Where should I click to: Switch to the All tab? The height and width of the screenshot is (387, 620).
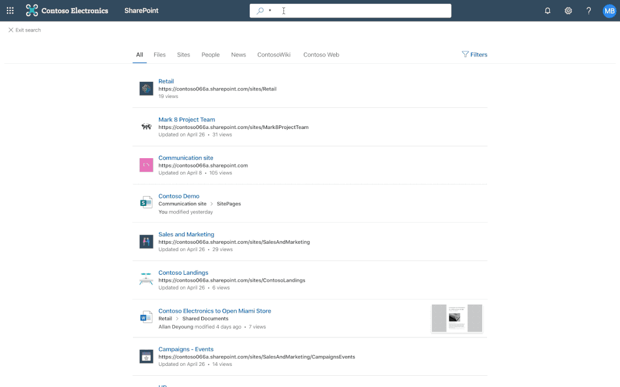(x=140, y=55)
